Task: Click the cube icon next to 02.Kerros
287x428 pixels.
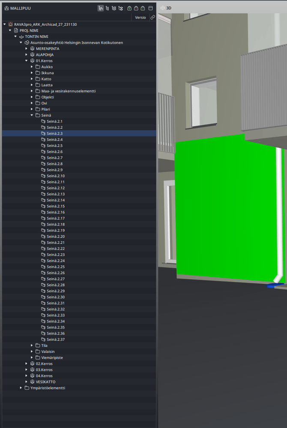Action: click(32, 364)
